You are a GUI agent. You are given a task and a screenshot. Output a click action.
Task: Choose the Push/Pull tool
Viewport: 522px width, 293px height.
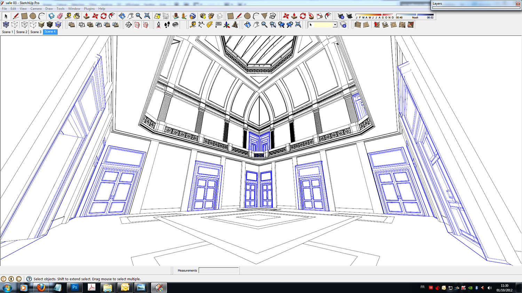tap(86, 16)
